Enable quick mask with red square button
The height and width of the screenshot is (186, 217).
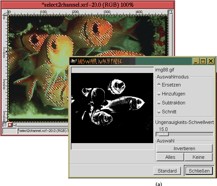point(10,125)
